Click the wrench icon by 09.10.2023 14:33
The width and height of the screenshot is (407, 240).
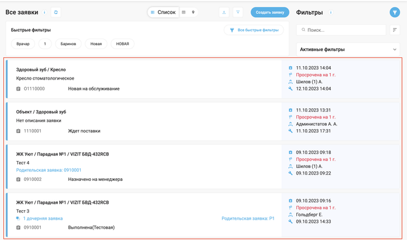click(291, 222)
